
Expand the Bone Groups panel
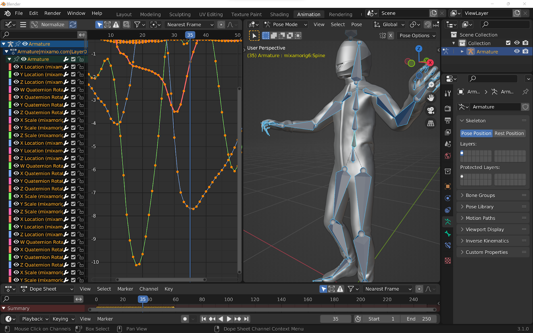[x=480, y=195]
